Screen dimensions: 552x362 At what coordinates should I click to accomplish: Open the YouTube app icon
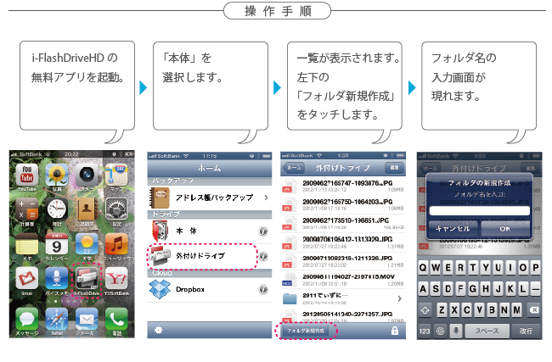(27, 174)
